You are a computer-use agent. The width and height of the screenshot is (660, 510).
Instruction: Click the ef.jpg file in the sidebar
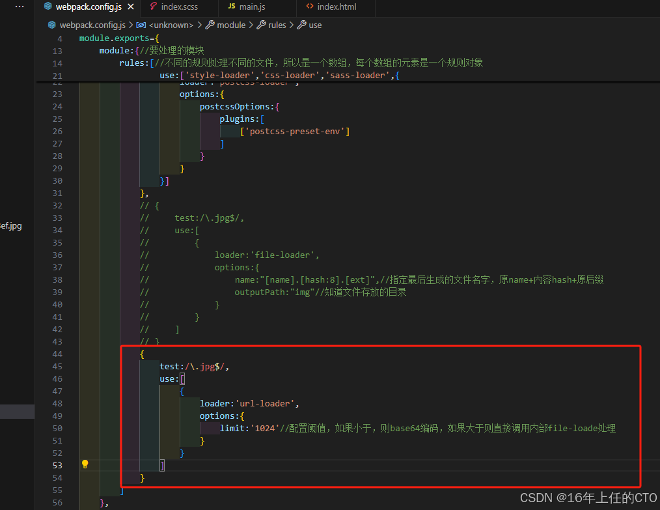click(11, 226)
